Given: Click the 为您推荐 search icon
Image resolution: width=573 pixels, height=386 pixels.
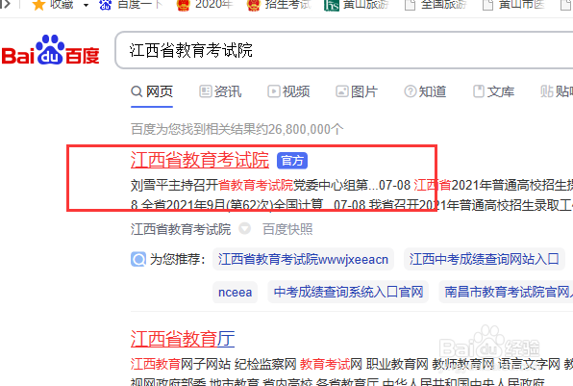Looking at the screenshot, I should 138,259.
